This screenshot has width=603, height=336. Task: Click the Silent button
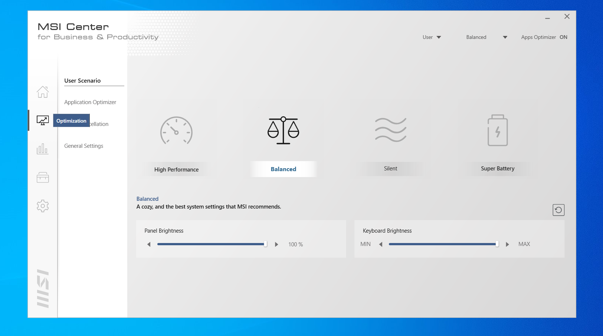391,169
